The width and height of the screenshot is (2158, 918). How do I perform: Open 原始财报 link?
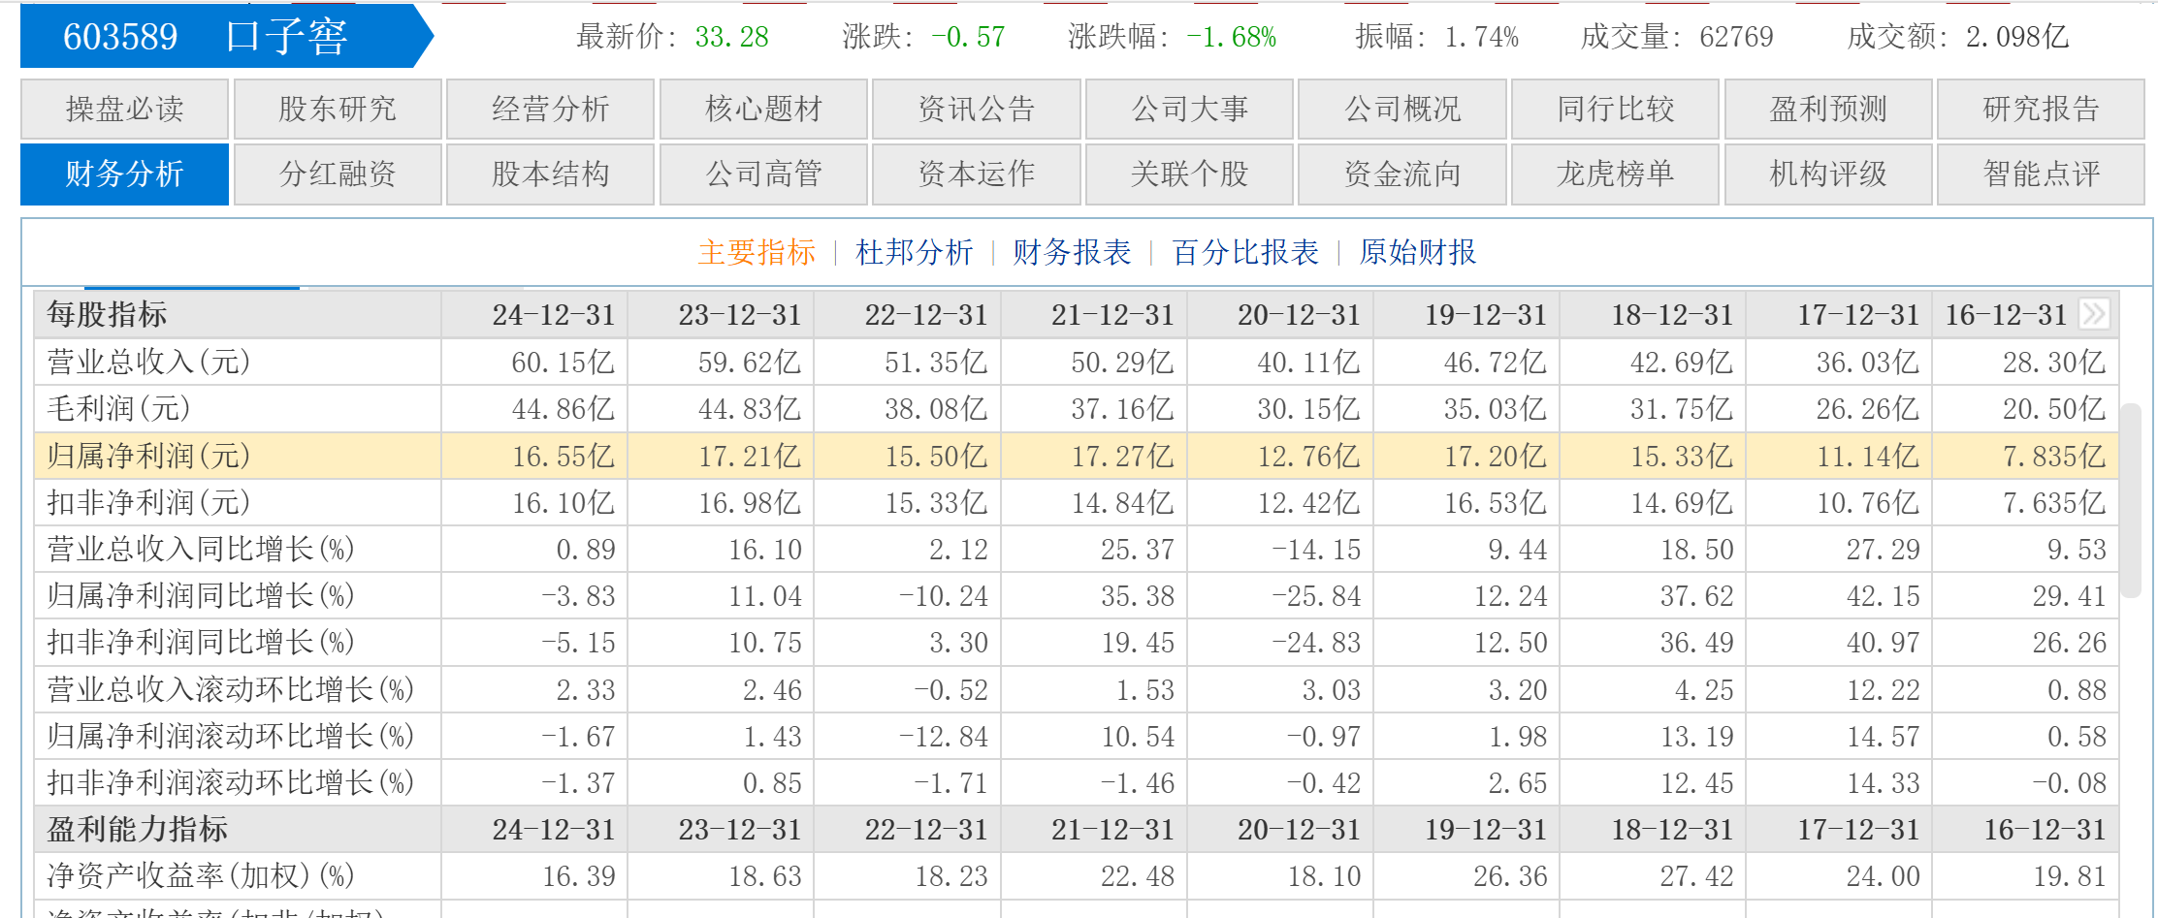(1417, 252)
